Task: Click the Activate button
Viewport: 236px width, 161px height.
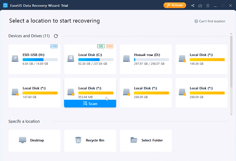Action: 175,5
